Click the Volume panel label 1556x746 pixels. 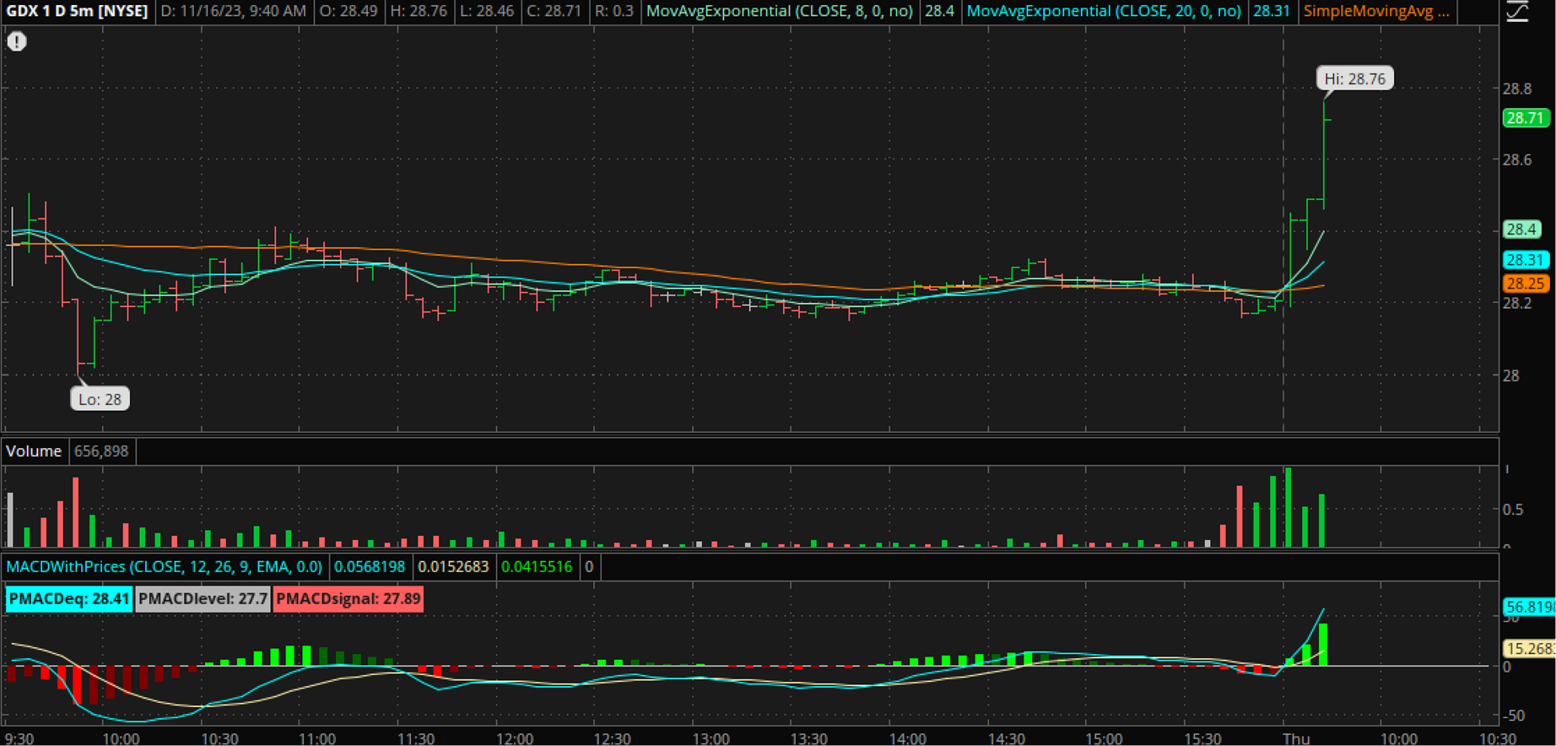tap(34, 451)
